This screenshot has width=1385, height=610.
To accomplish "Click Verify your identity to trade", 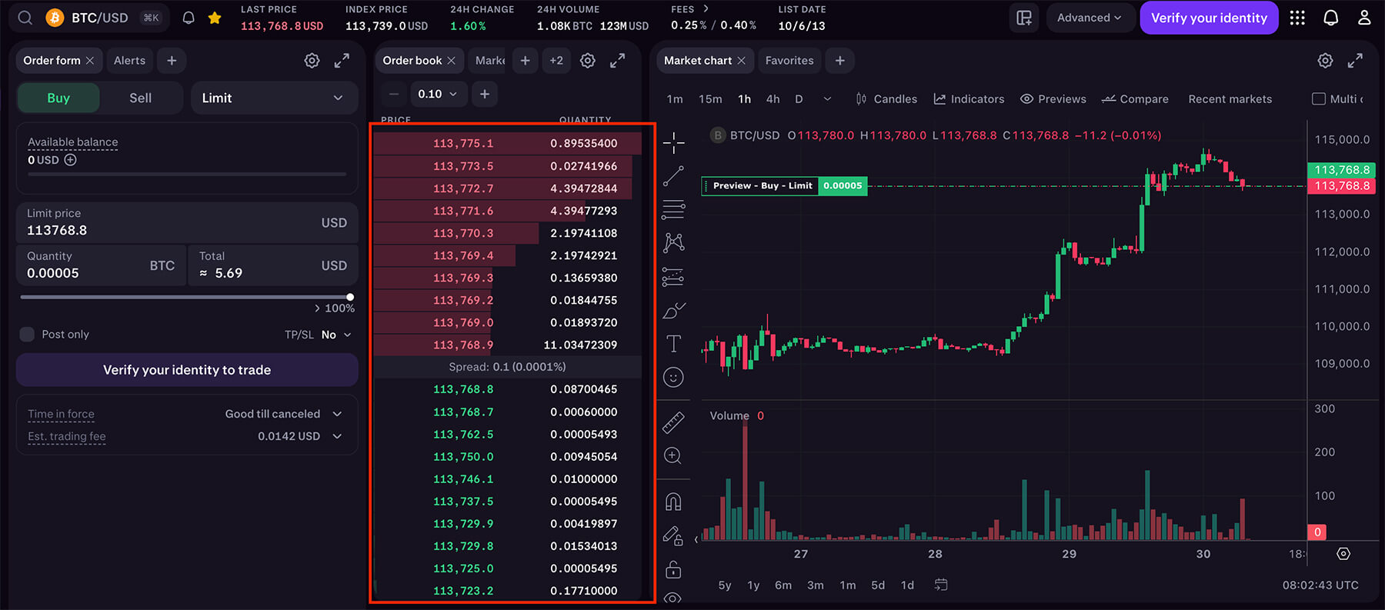I will [187, 370].
